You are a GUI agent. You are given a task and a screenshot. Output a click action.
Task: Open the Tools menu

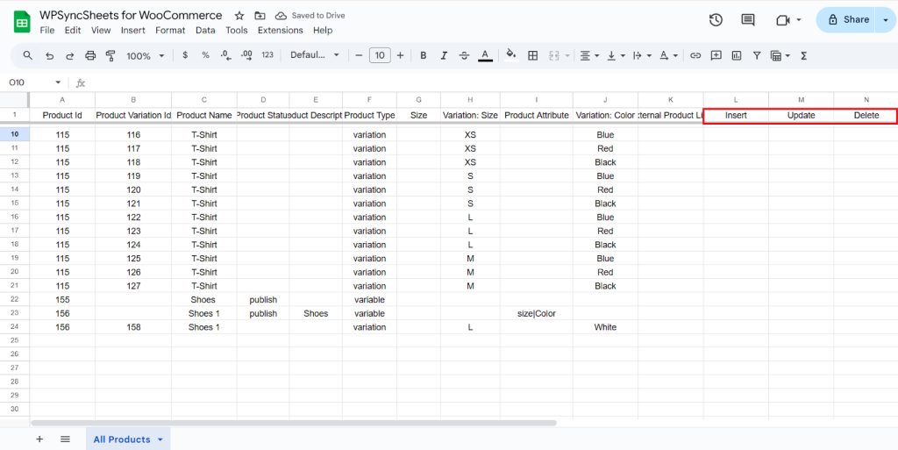pyautogui.click(x=237, y=31)
